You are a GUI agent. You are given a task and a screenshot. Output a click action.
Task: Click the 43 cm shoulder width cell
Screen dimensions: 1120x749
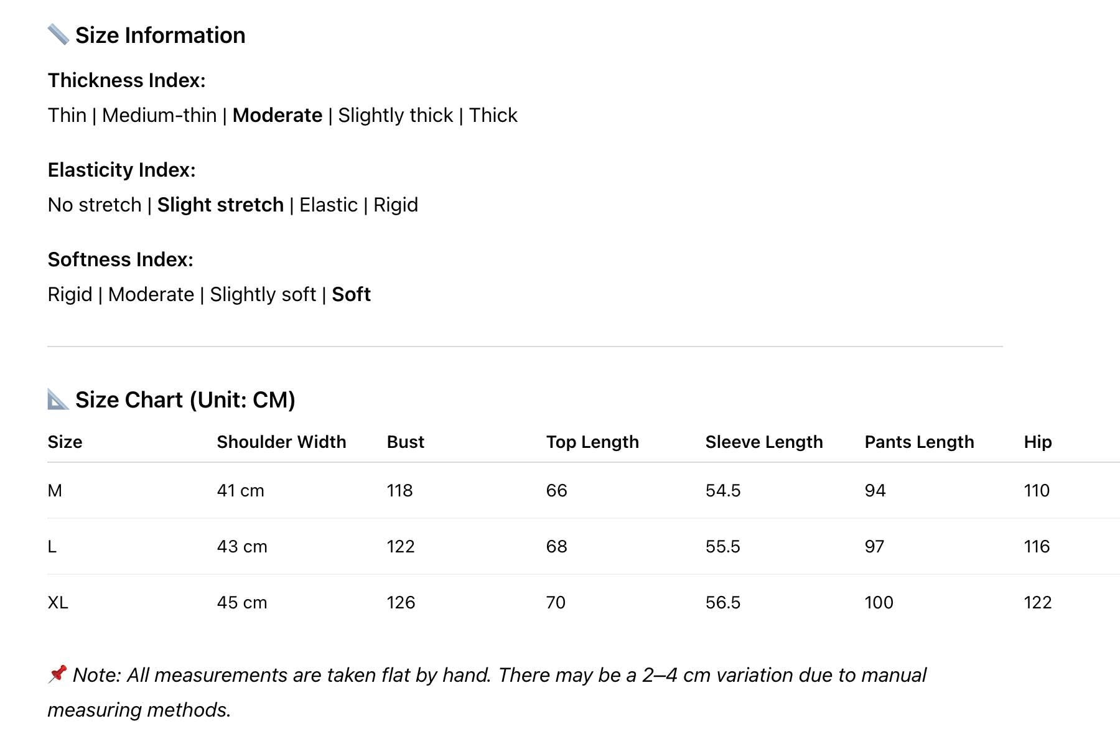(242, 547)
